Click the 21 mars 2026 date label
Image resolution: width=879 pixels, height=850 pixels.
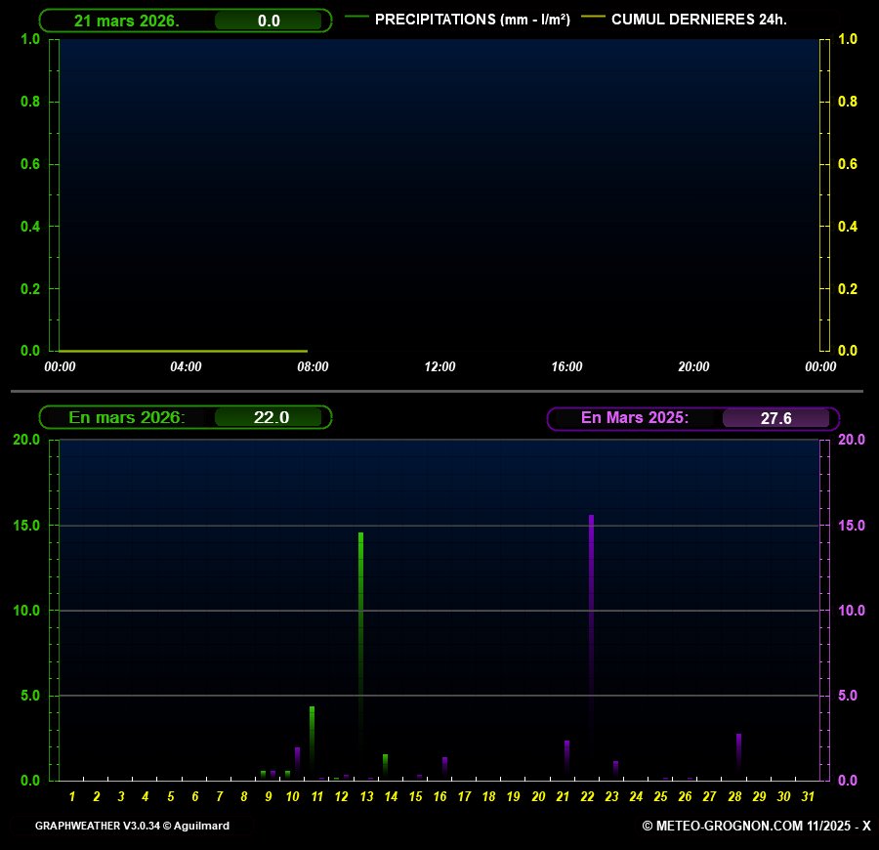[x=126, y=21]
